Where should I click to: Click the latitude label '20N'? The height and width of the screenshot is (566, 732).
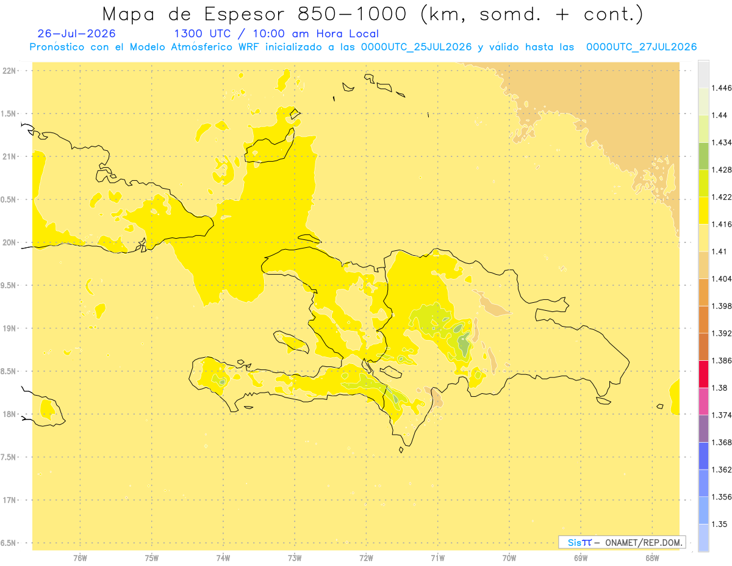click(x=9, y=242)
